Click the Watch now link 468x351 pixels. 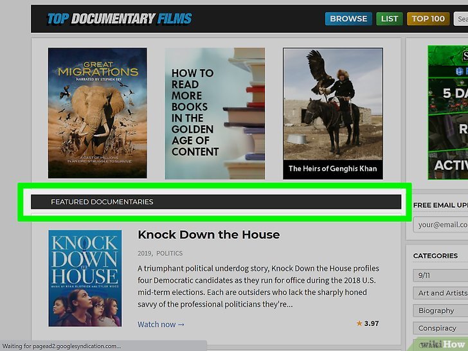click(x=161, y=325)
